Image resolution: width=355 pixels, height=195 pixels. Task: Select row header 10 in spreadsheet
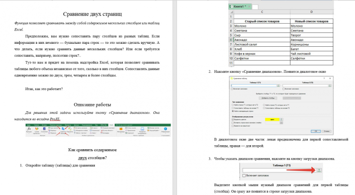[231, 59]
